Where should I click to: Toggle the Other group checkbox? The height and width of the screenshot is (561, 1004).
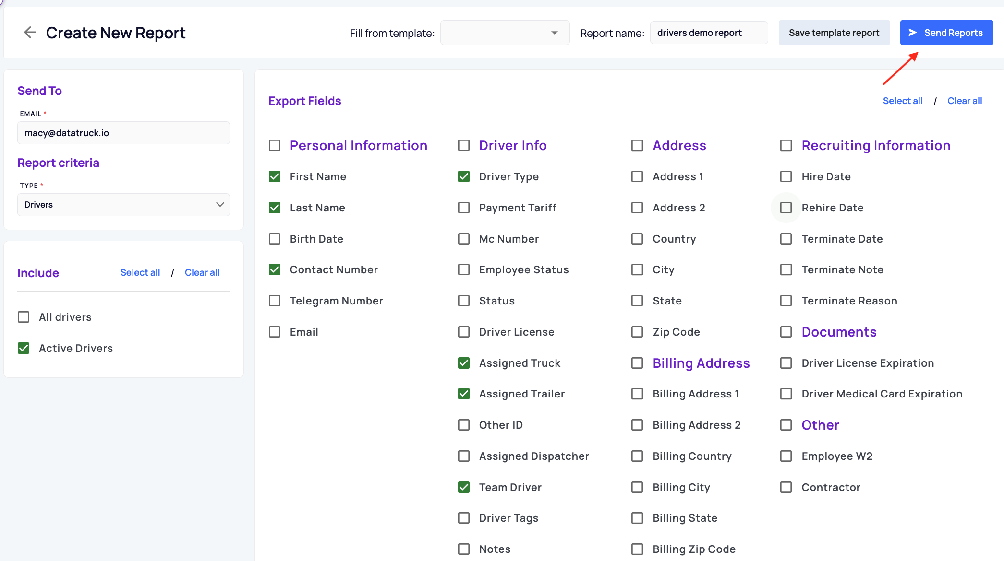point(786,425)
